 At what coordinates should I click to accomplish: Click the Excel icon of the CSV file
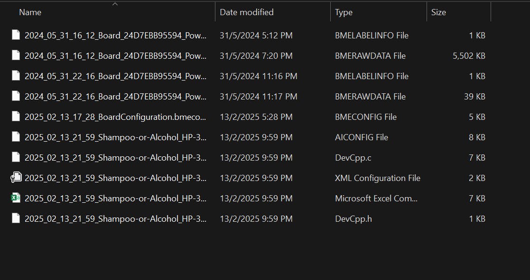pyautogui.click(x=16, y=198)
